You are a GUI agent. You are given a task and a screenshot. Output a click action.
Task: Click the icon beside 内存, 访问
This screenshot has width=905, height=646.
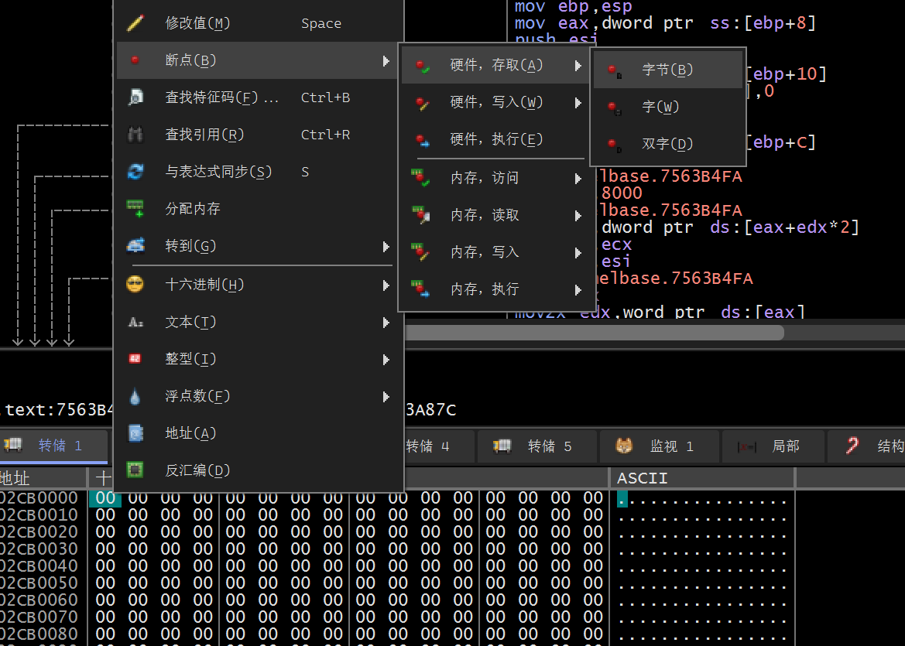(420, 178)
